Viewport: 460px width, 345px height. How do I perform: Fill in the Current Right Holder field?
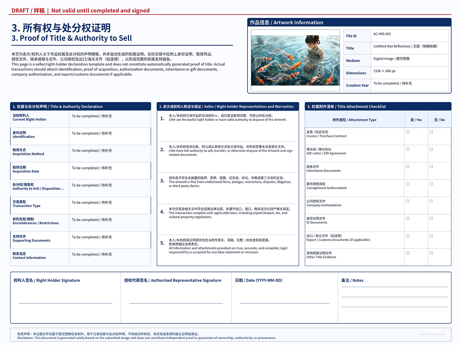click(x=110, y=119)
